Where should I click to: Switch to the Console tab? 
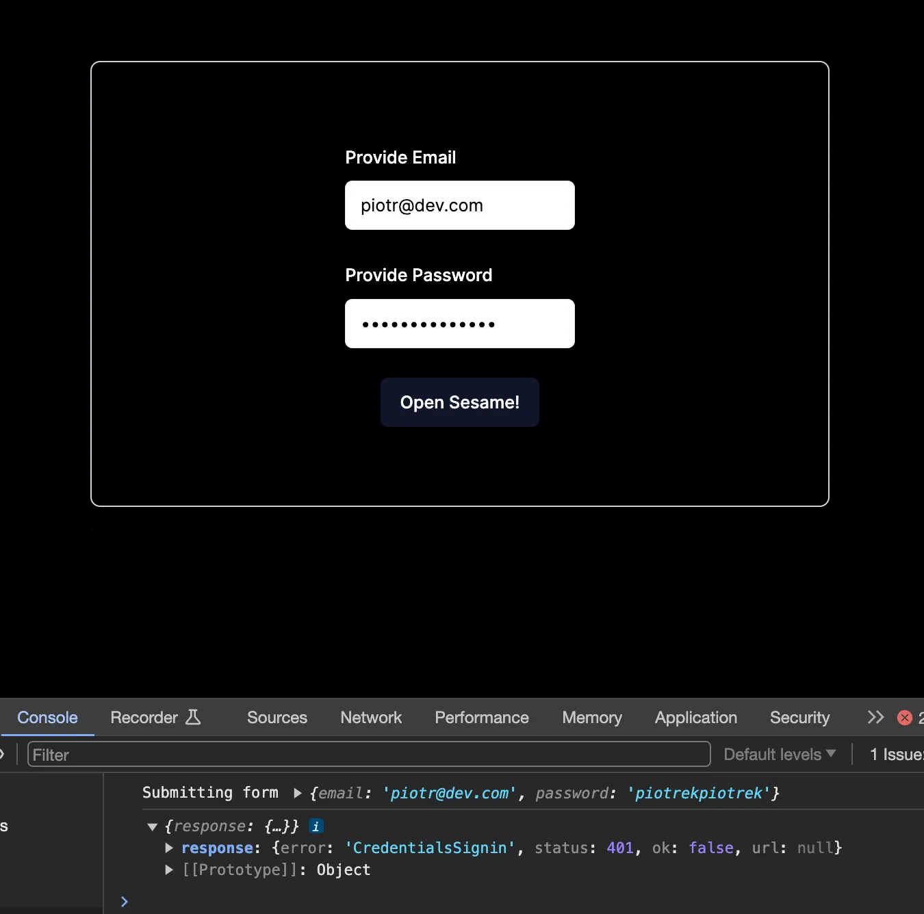tap(47, 718)
